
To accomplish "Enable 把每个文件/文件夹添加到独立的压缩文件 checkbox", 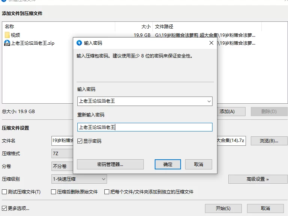I will click(107, 192).
